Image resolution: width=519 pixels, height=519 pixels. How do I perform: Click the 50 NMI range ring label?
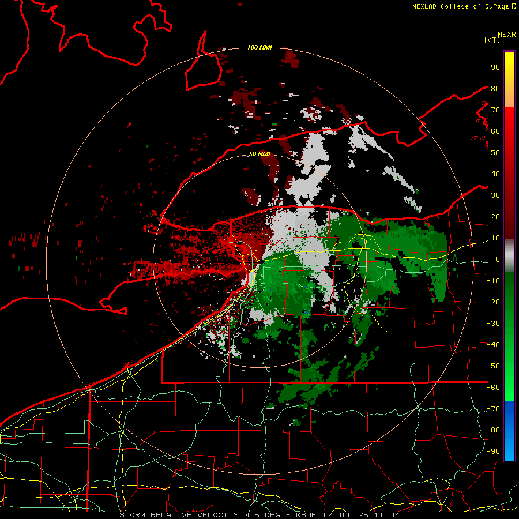(259, 154)
